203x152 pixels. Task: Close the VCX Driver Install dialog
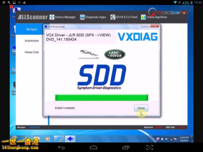pyautogui.click(x=155, y=26)
